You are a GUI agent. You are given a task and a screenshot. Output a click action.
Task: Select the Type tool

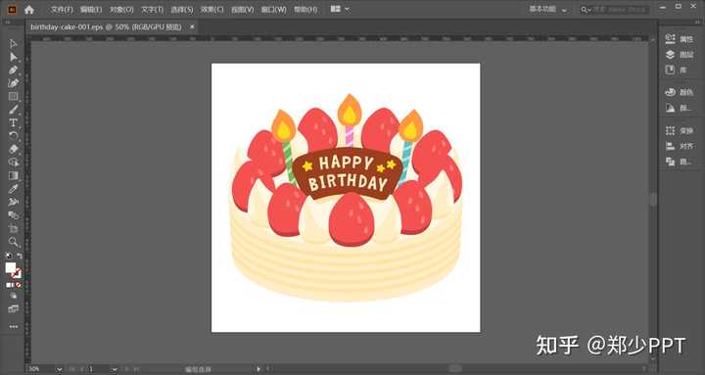(x=13, y=122)
